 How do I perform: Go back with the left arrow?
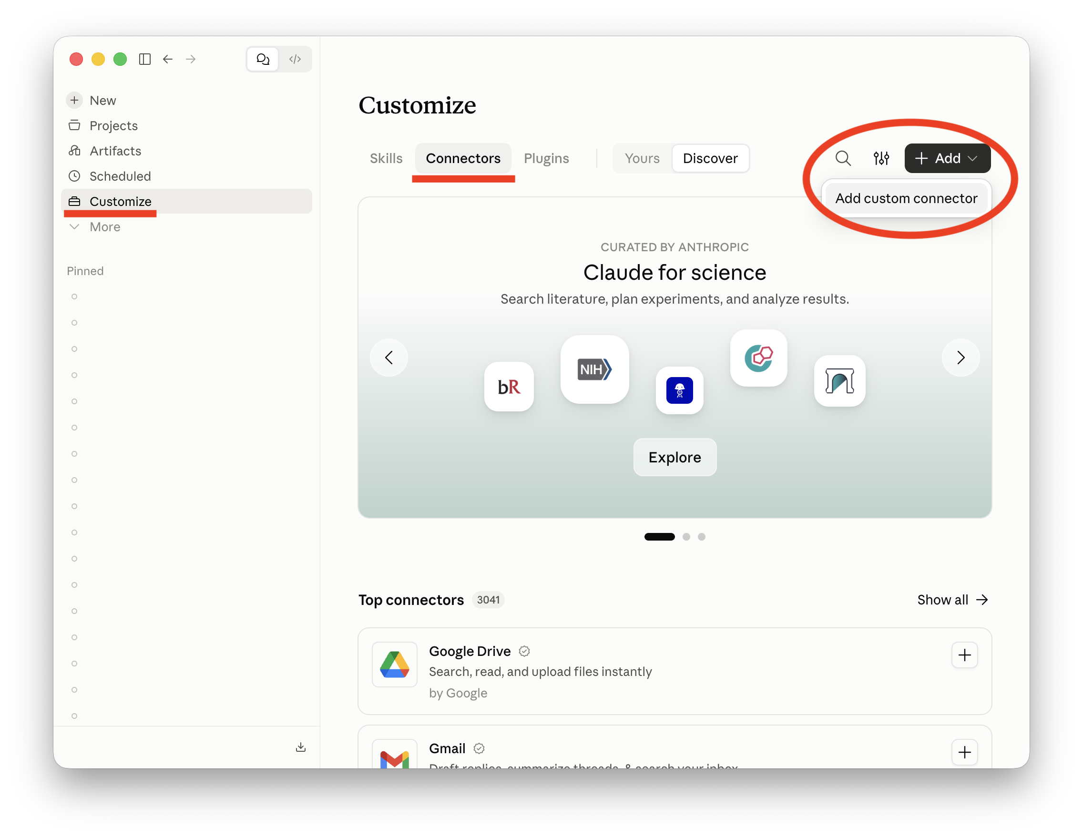(168, 59)
